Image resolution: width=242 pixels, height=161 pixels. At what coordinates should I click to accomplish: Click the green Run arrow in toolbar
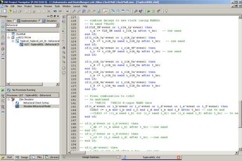(x=148, y=11)
